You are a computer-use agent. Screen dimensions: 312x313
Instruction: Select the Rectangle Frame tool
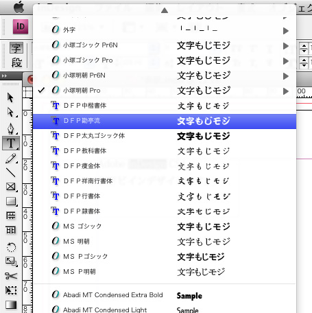point(11,187)
